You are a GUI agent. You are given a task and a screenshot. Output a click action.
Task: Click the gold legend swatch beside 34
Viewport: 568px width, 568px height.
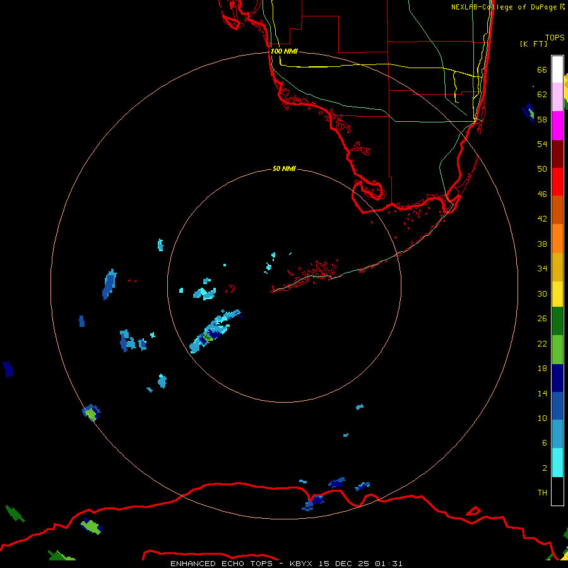click(x=557, y=267)
